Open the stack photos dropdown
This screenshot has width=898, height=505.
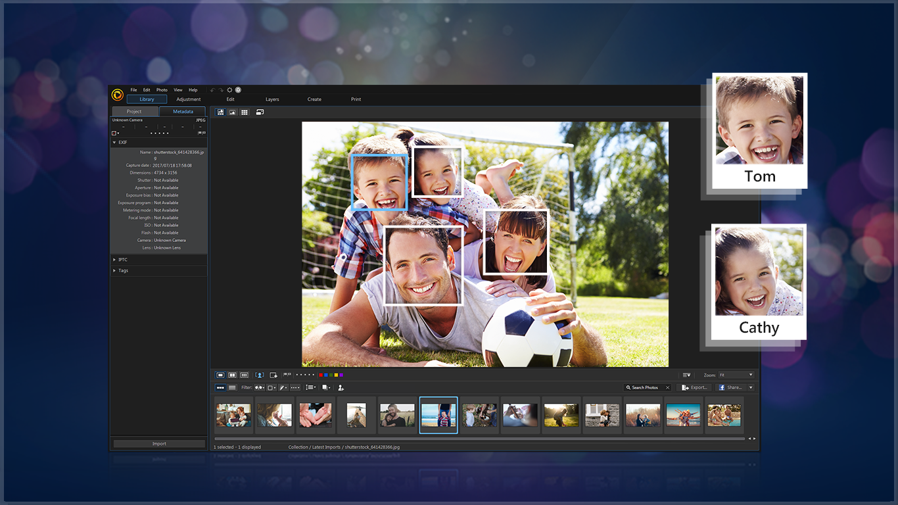tap(327, 387)
